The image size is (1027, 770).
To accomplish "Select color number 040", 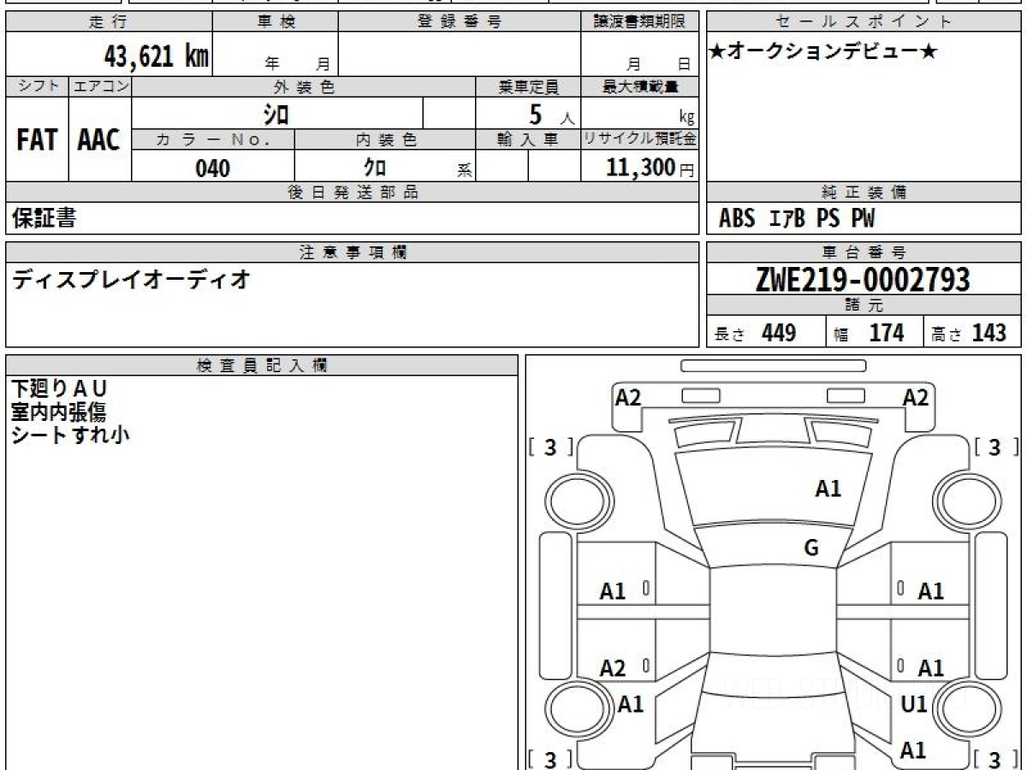I will pos(213,168).
